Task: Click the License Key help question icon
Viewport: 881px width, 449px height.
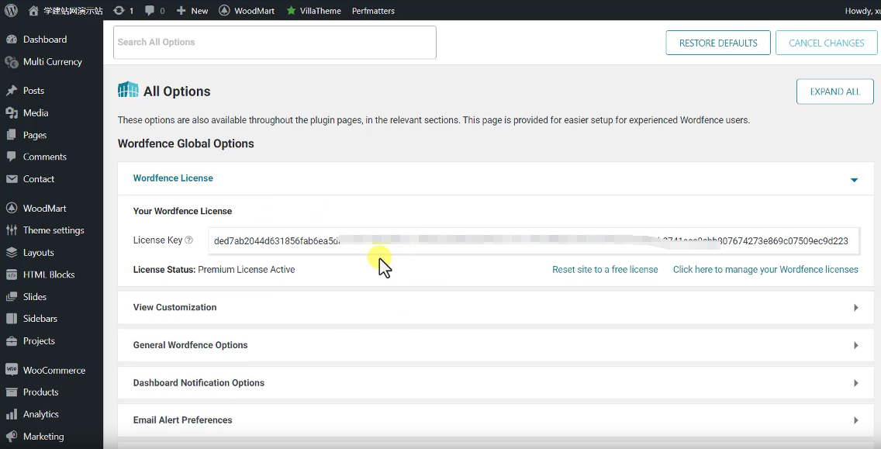Action: click(x=188, y=240)
